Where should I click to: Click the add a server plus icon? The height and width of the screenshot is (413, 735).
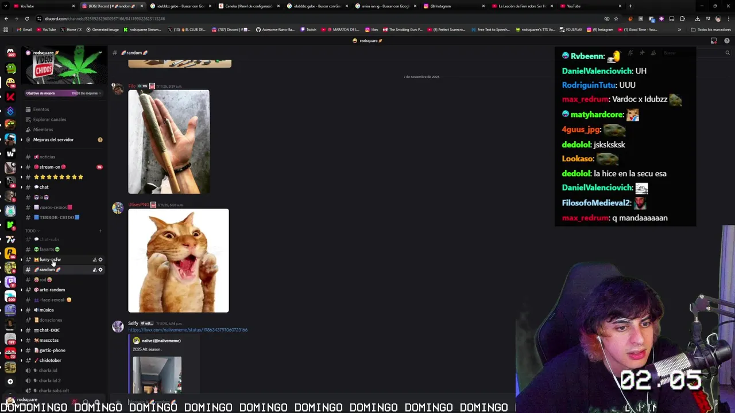(10, 381)
